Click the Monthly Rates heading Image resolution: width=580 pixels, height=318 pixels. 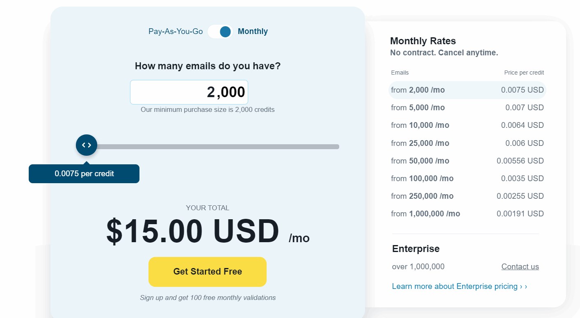[x=423, y=41]
